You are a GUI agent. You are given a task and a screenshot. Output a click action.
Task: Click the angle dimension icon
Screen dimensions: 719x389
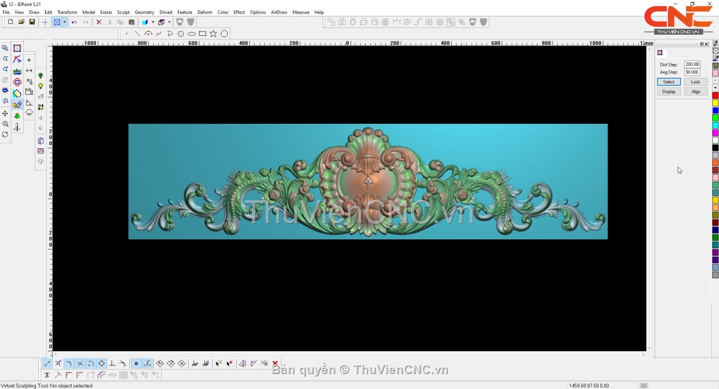pos(29,103)
